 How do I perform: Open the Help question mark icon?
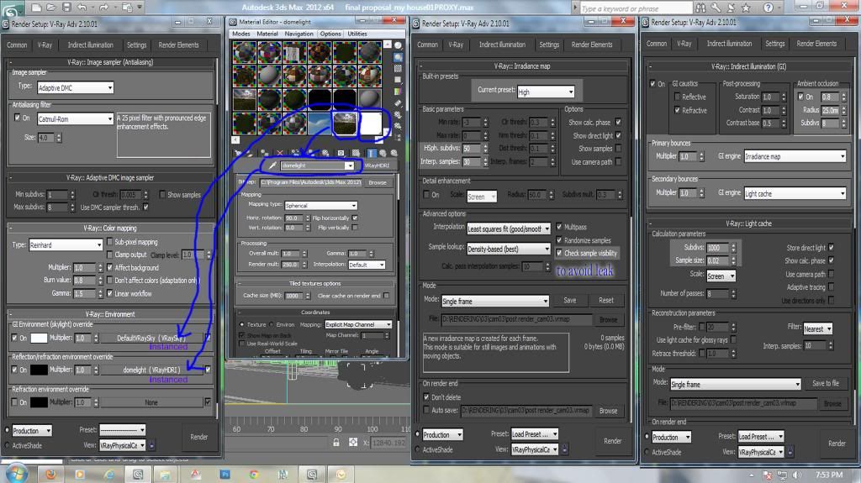(x=769, y=8)
